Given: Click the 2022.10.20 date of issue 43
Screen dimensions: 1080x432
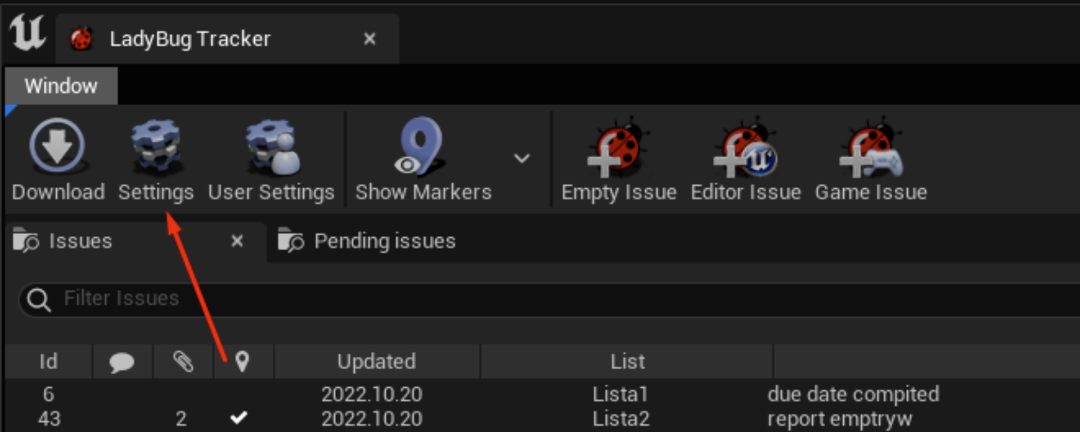Looking at the screenshot, I should (x=371, y=419).
